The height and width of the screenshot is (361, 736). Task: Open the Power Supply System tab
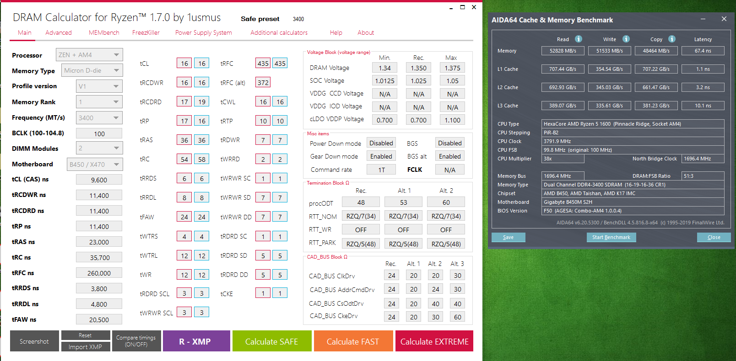click(204, 33)
